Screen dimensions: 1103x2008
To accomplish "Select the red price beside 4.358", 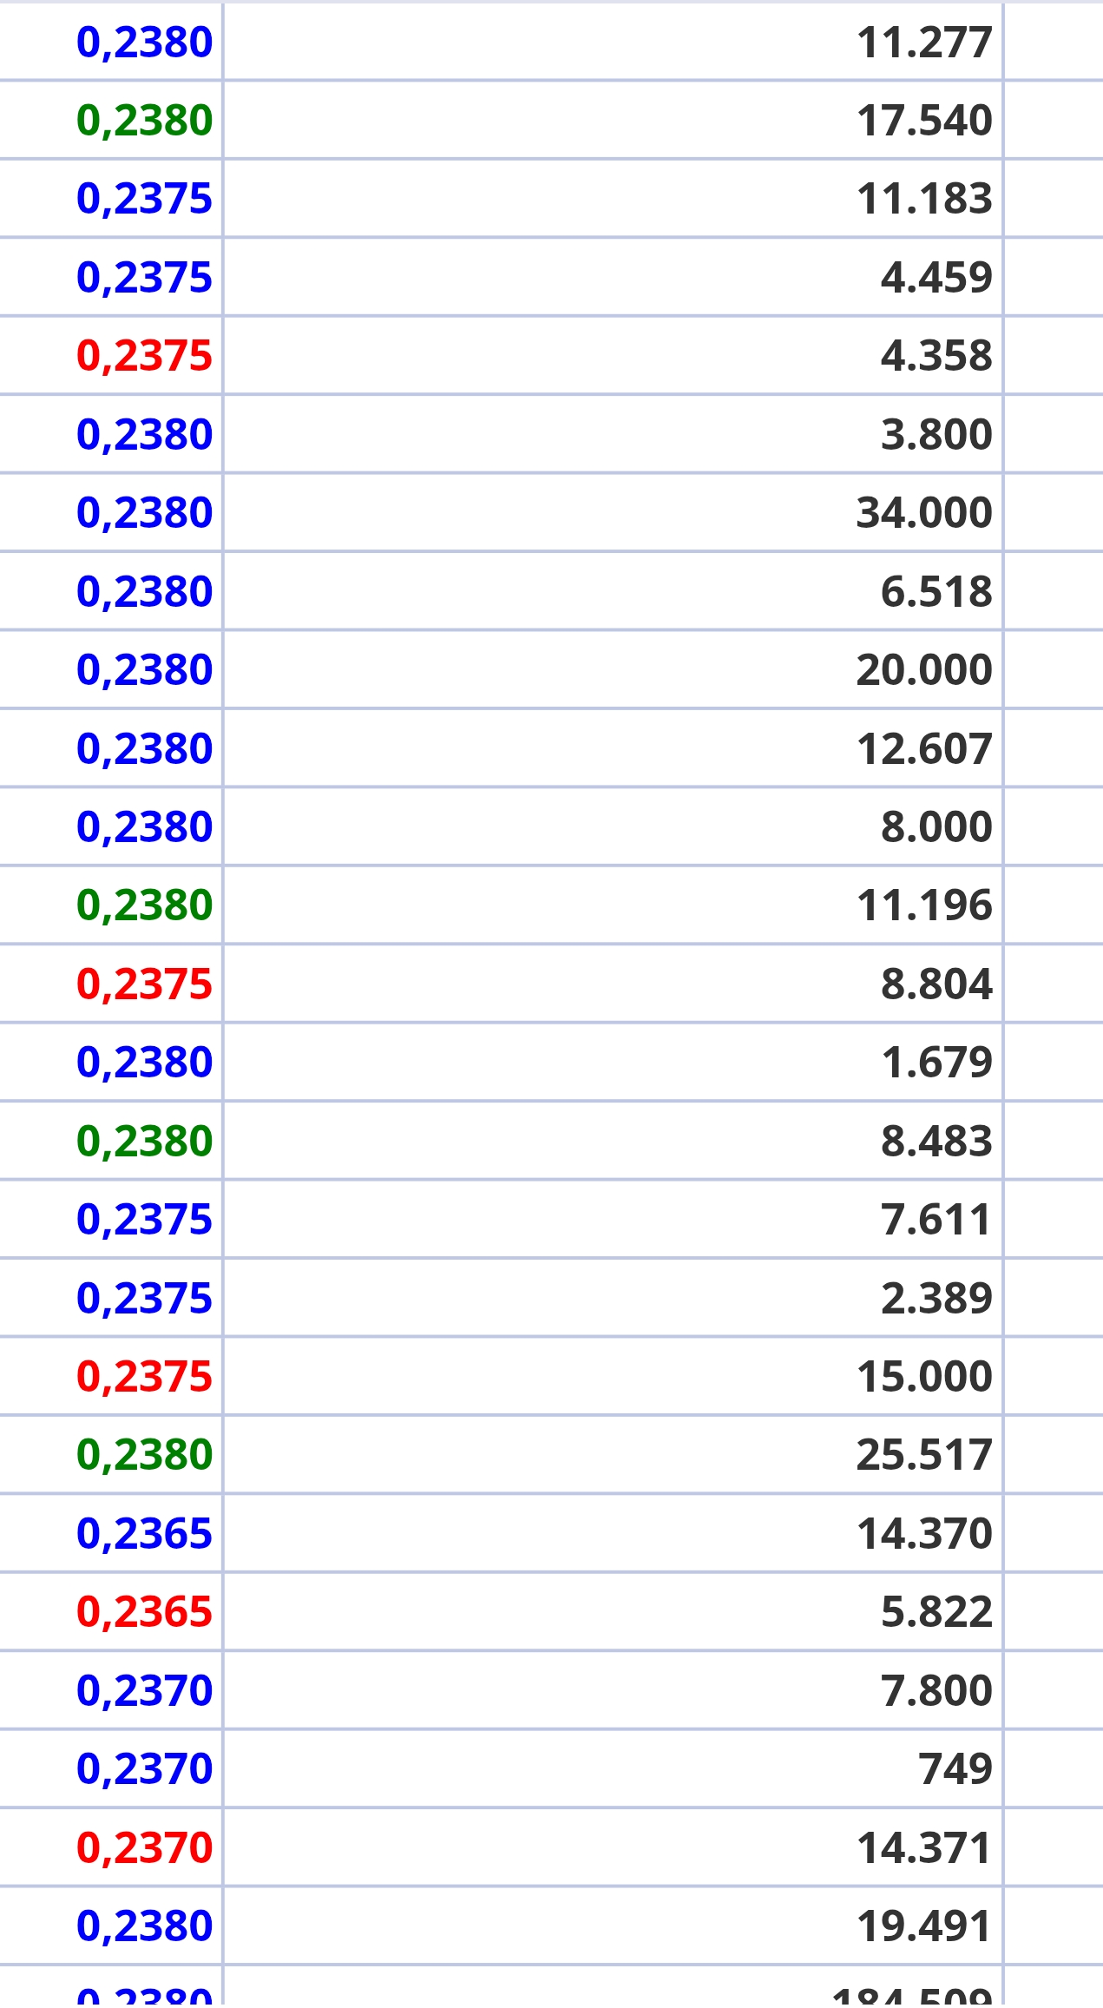I will (144, 356).
